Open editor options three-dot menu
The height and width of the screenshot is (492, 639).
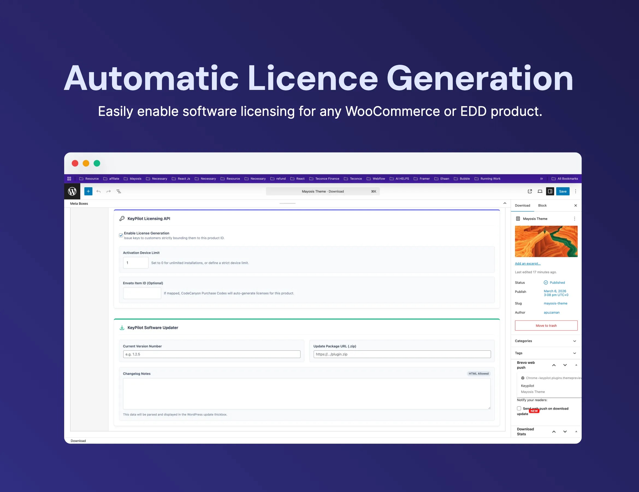pyautogui.click(x=576, y=191)
